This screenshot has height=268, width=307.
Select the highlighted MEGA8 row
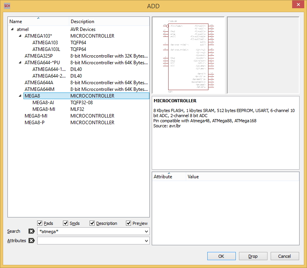pos(86,96)
